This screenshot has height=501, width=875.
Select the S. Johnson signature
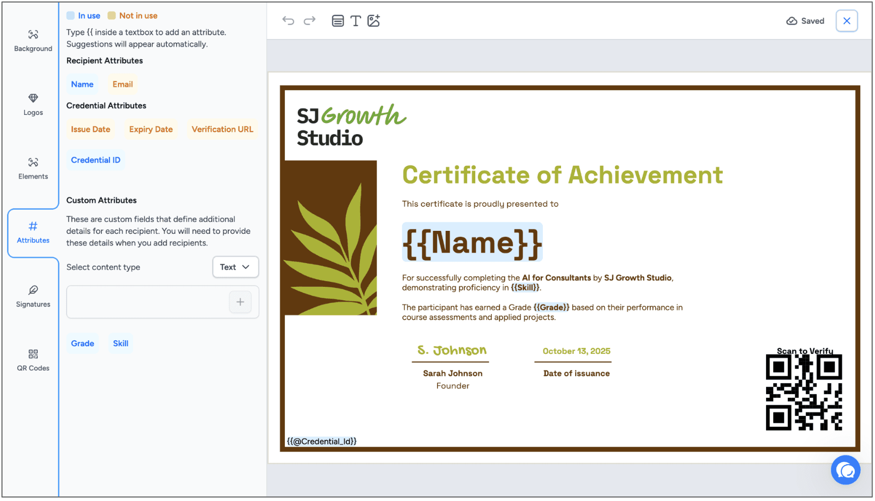(x=452, y=350)
